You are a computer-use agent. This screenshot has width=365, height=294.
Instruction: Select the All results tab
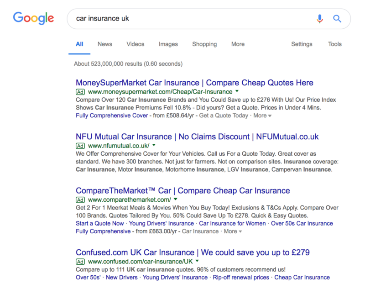[79, 44]
